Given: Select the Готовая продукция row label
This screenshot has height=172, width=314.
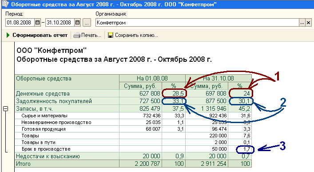Looking at the screenshot, I should [x=44, y=129].
